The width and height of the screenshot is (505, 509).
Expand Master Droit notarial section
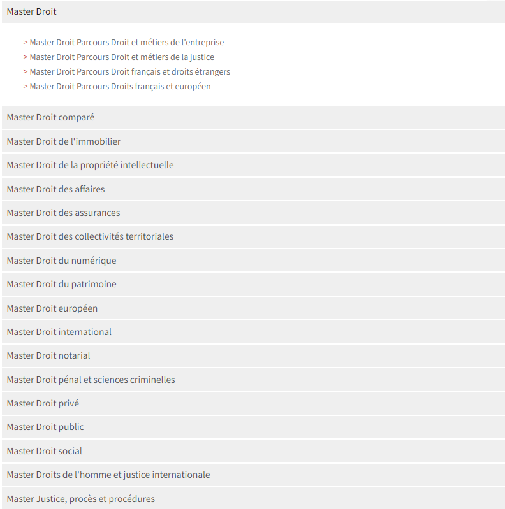253,355
